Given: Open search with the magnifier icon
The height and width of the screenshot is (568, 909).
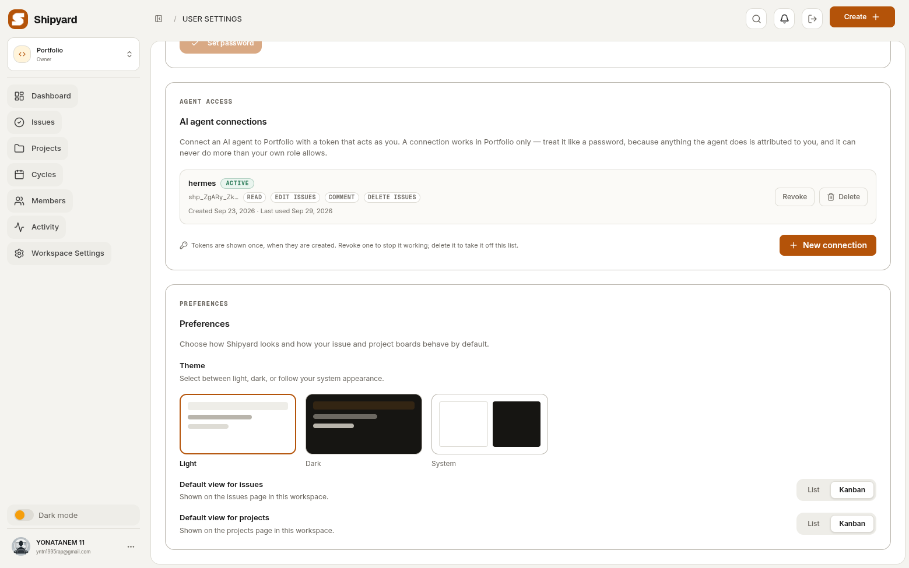Looking at the screenshot, I should (x=756, y=19).
